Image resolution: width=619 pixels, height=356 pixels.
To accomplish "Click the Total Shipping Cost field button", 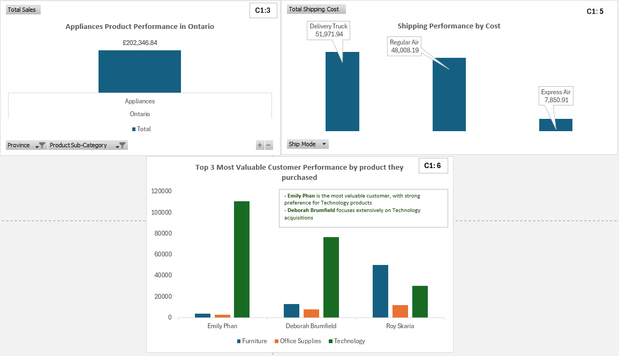I will tap(316, 9).
